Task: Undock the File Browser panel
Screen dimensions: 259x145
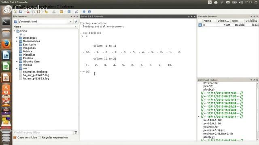Action: click(x=74, y=17)
